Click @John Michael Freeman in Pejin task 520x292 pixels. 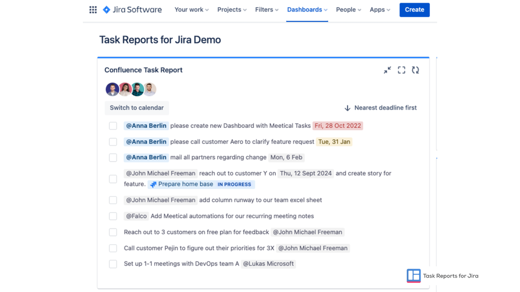coord(313,248)
